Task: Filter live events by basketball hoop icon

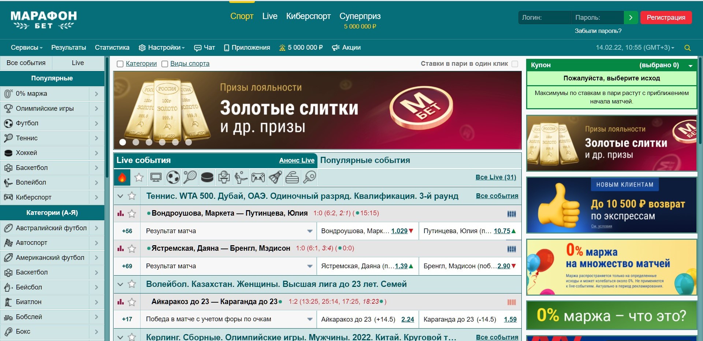Action: pyautogui.click(x=224, y=177)
